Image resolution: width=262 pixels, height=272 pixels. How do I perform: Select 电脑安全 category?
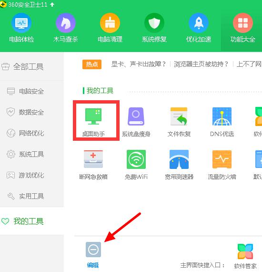32,91
